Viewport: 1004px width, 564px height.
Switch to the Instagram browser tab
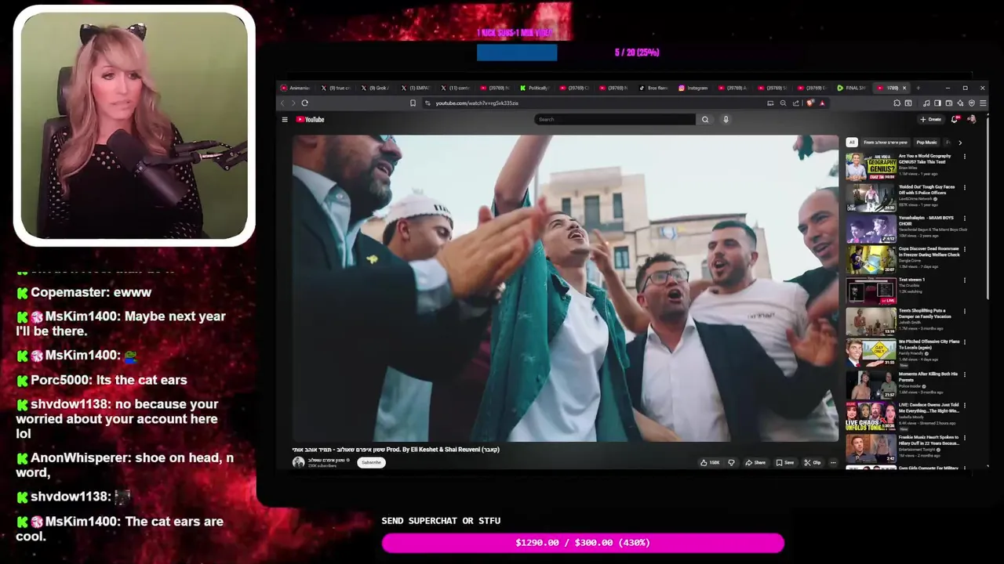tap(693, 88)
